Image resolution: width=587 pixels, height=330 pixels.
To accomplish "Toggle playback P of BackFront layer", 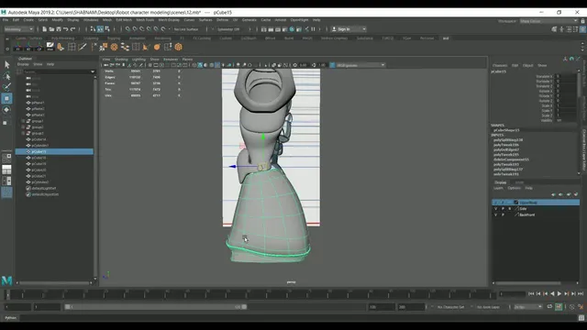I will point(503,215).
